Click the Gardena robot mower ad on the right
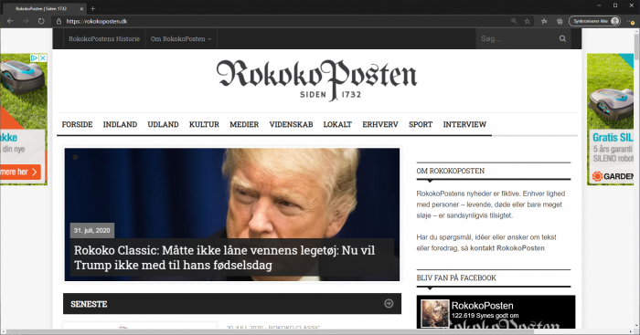The height and width of the screenshot is (335, 640). 611,119
